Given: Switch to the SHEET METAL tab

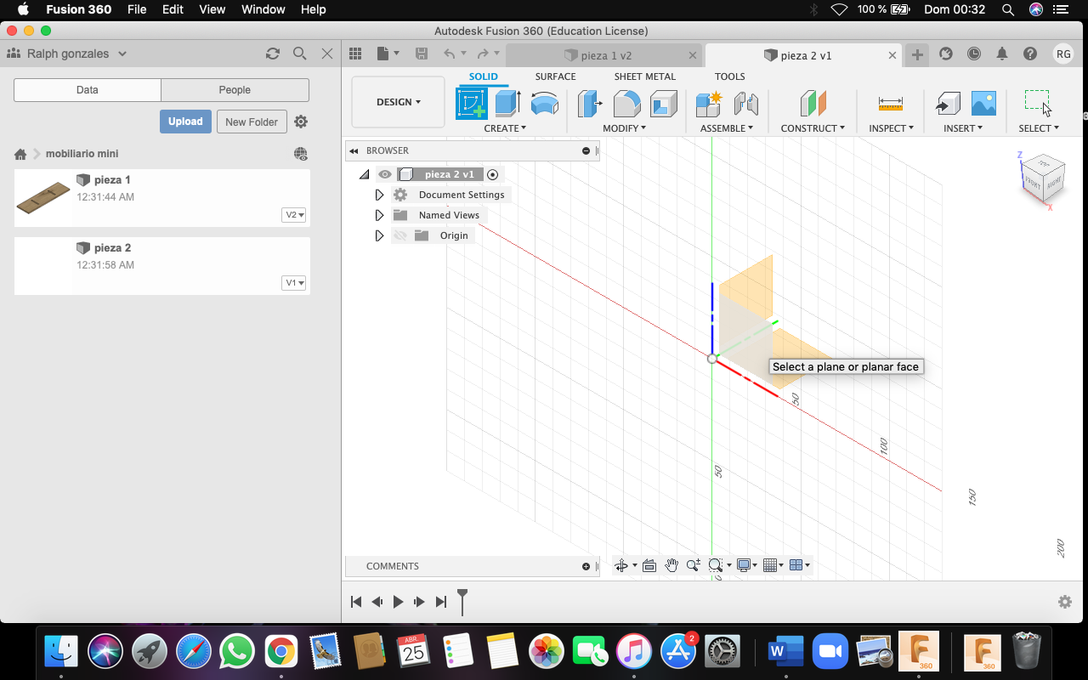Looking at the screenshot, I should 645,76.
